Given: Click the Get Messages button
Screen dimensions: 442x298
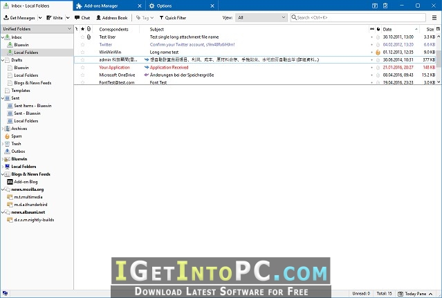Looking at the screenshot, I should [x=19, y=18].
